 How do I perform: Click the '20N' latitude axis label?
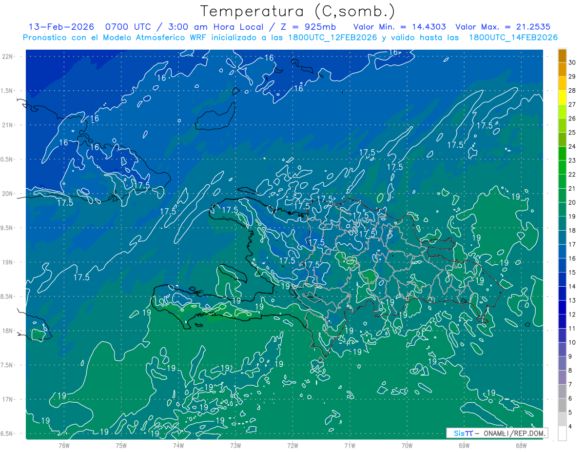coord(7,194)
